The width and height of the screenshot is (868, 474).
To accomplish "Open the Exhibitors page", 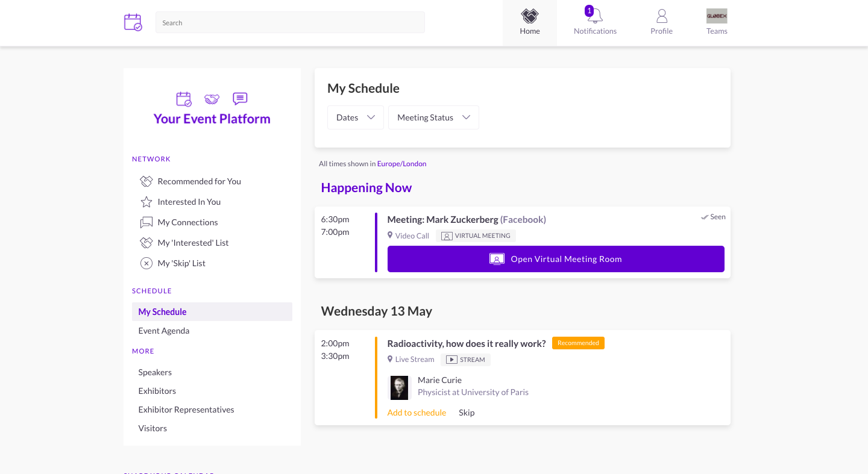I will [157, 391].
